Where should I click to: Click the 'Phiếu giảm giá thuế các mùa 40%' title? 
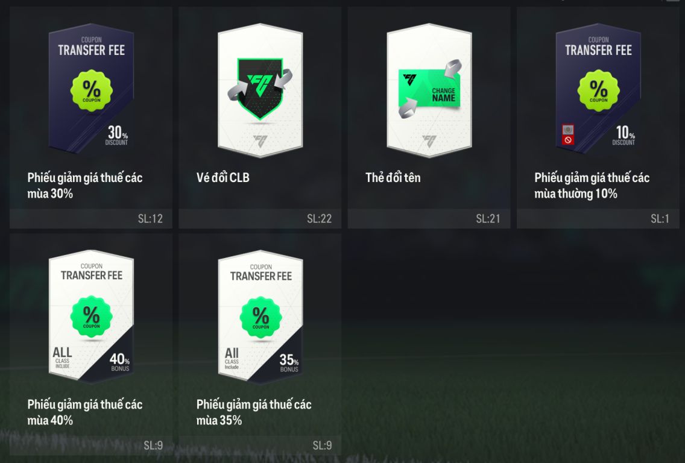(x=85, y=412)
